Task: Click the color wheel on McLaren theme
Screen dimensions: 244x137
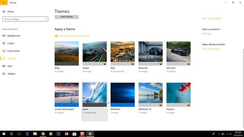Action: pyautogui.click(x=189, y=64)
